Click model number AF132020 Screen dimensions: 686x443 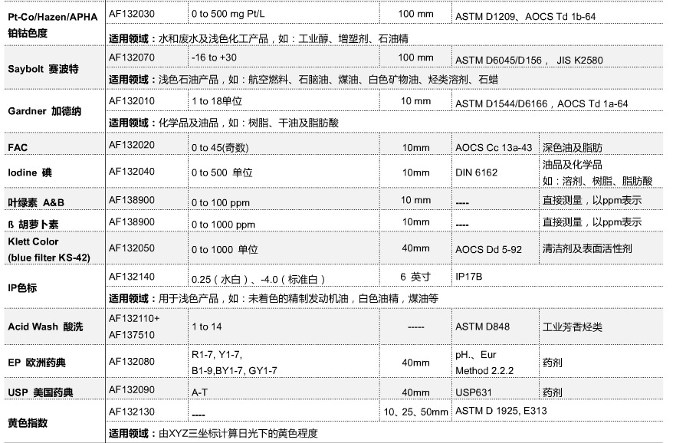132,145
